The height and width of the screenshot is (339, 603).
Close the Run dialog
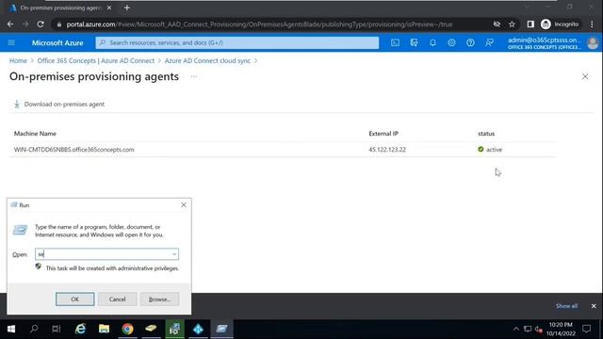coord(184,205)
